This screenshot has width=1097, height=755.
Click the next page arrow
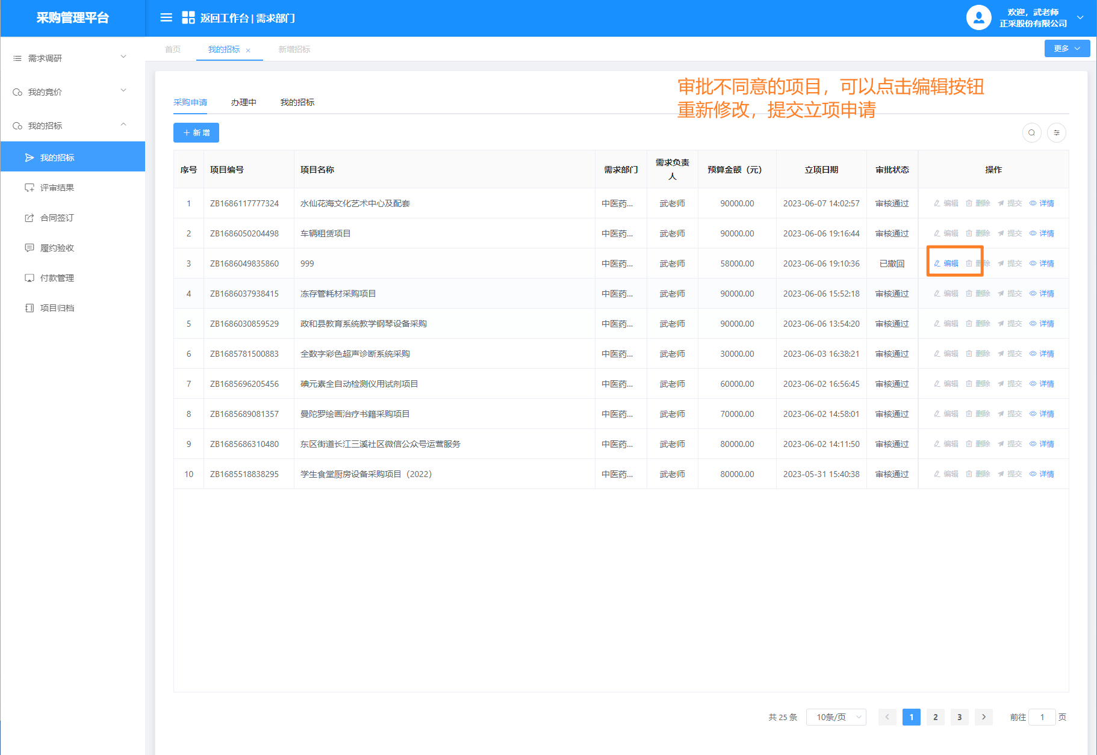[983, 717]
